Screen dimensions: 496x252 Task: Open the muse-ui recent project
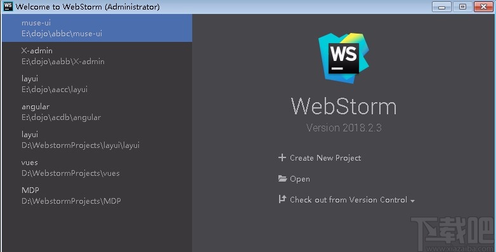pyautogui.click(x=97, y=28)
